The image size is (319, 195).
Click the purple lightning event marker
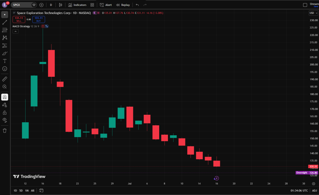217,178
